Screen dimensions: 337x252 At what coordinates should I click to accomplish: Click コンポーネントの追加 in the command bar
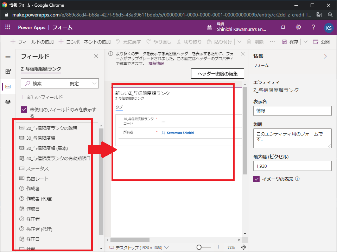(84, 42)
